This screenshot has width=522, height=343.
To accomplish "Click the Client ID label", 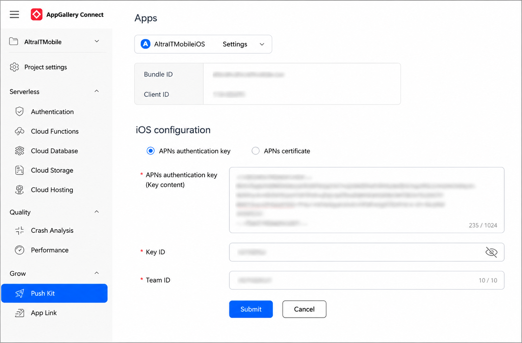I will click(156, 94).
